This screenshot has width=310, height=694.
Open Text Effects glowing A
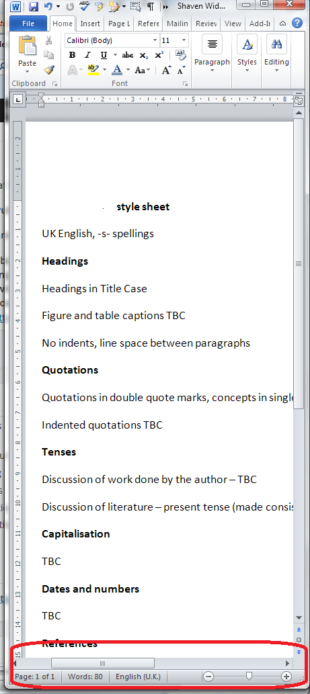click(72, 70)
